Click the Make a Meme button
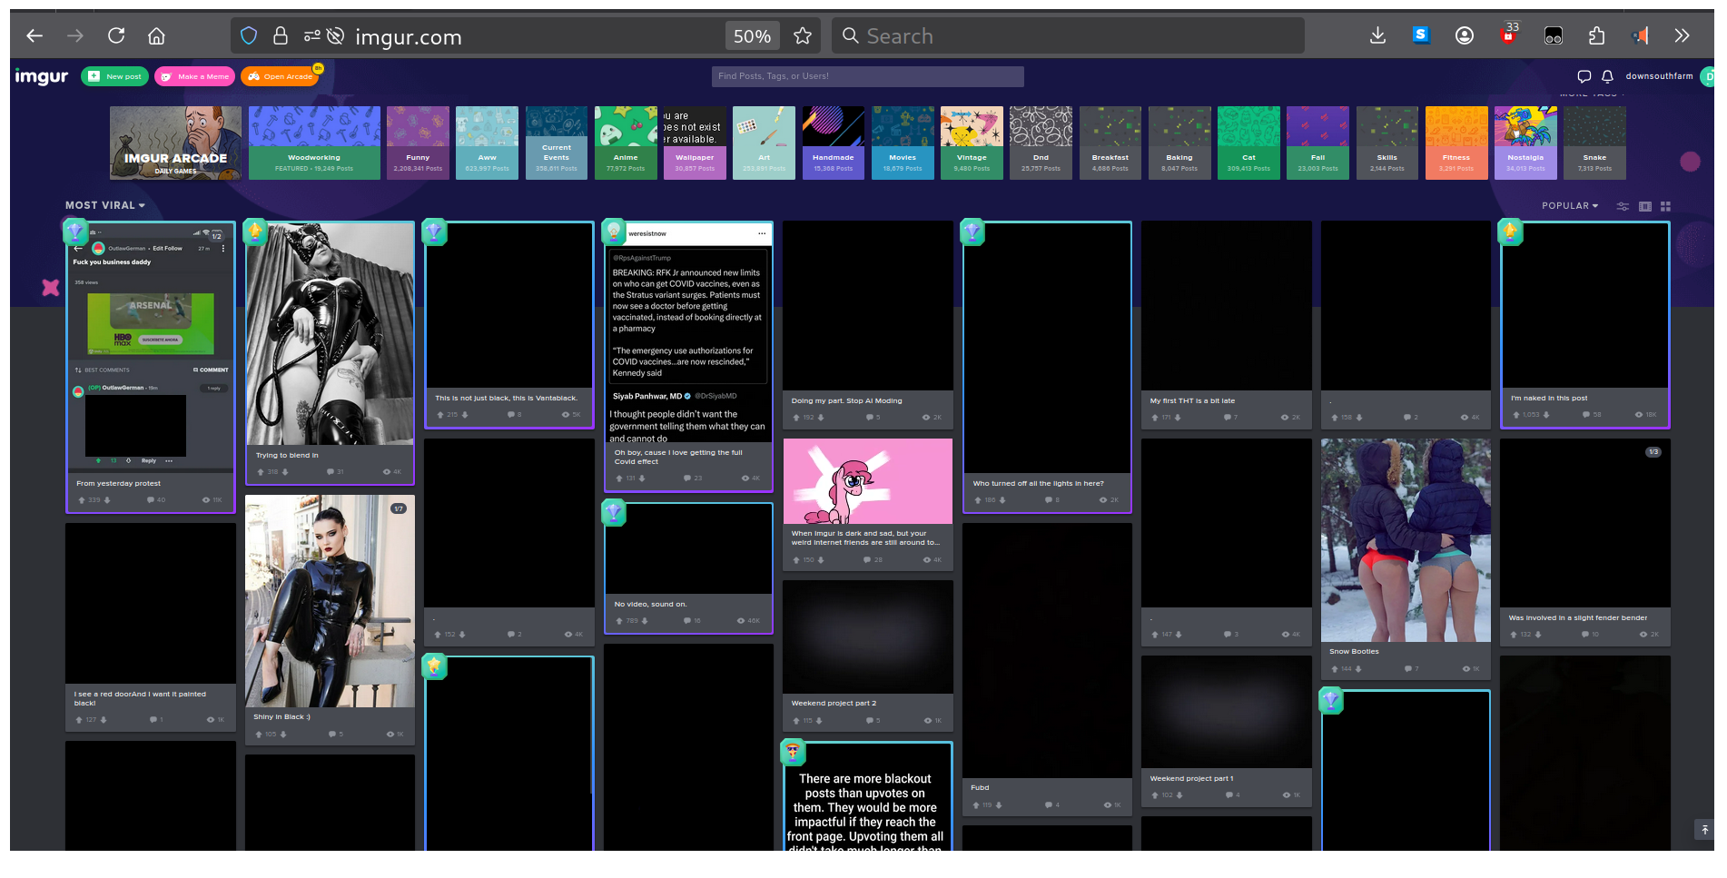Screen dimensions: 1727x878 pyautogui.click(x=194, y=76)
